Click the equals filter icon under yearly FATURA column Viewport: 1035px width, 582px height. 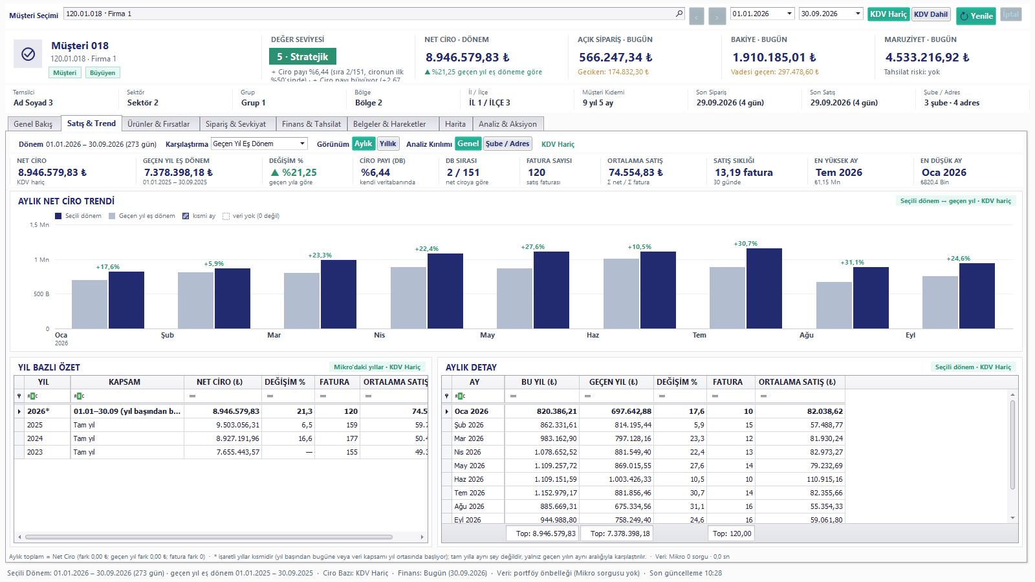323,396
